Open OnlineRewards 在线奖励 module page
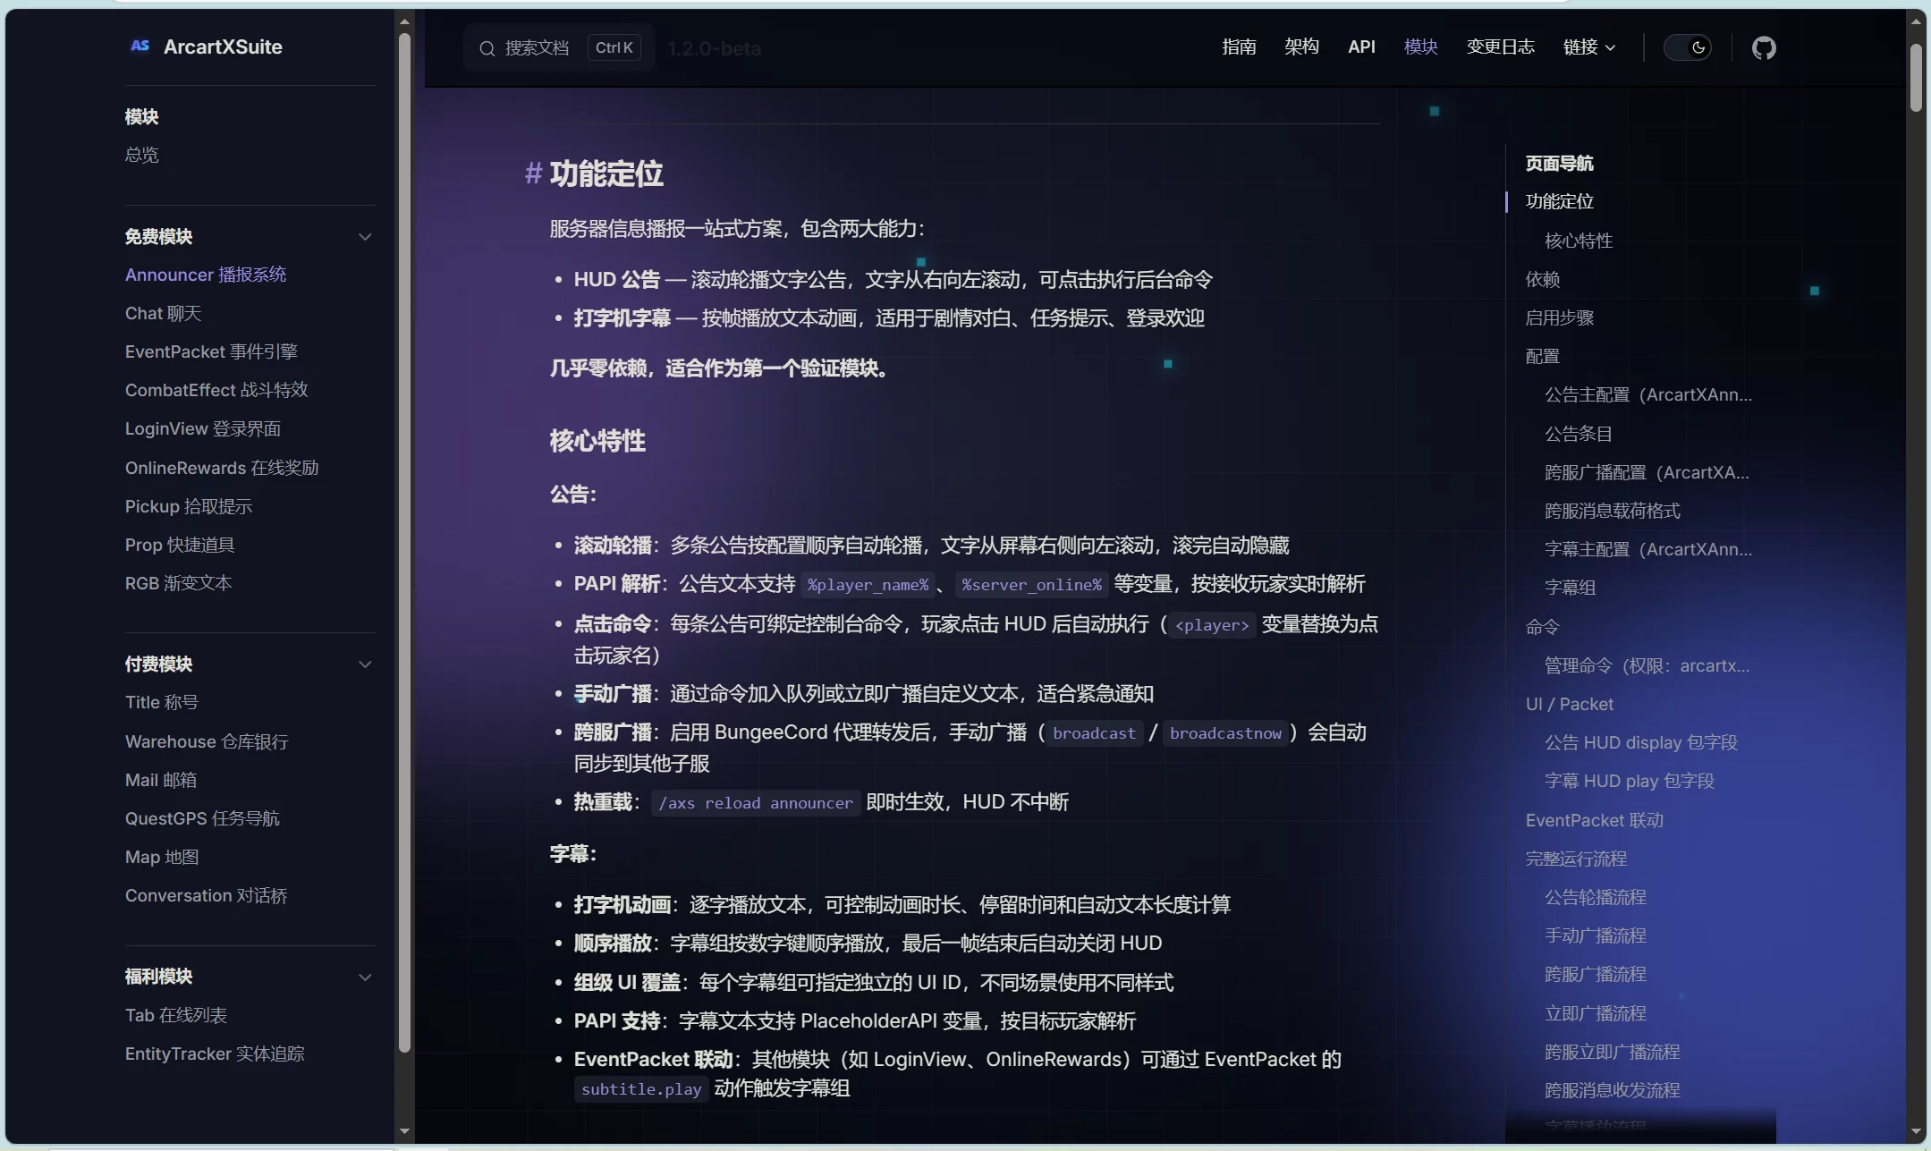This screenshot has width=1931, height=1151. [x=222, y=468]
